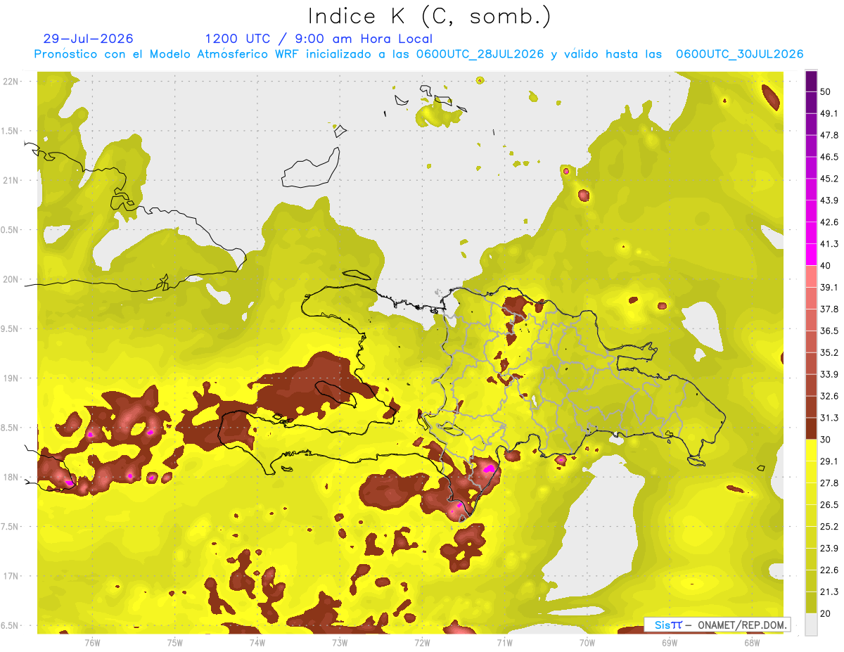Click the color scale value "37.8"

click(x=829, y=309)
